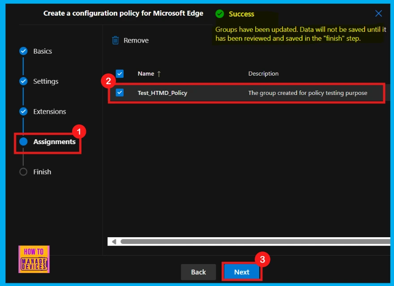Screen dimensions: 394x286
Task: Click the group description text cell
Action: 308,93
